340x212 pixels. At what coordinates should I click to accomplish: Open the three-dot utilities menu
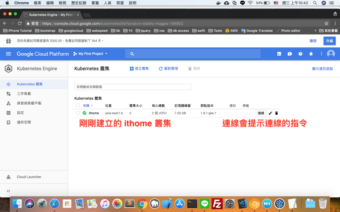click(321, 54)
